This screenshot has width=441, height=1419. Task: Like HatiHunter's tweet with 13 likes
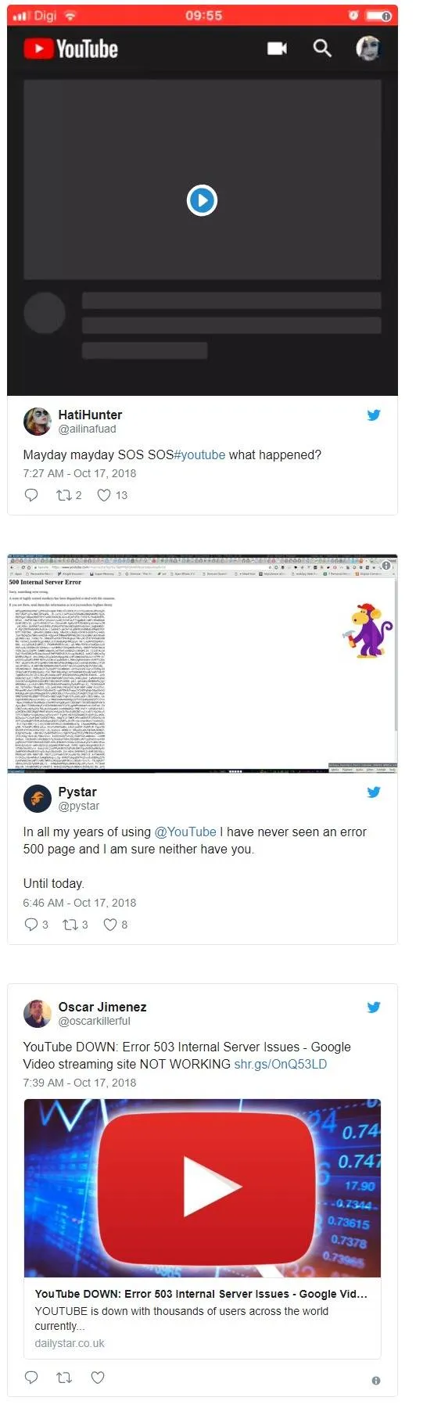pos(113,495)
